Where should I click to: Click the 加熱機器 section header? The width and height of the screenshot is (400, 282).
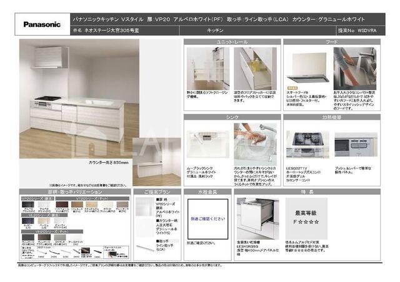tap(332, 117)
